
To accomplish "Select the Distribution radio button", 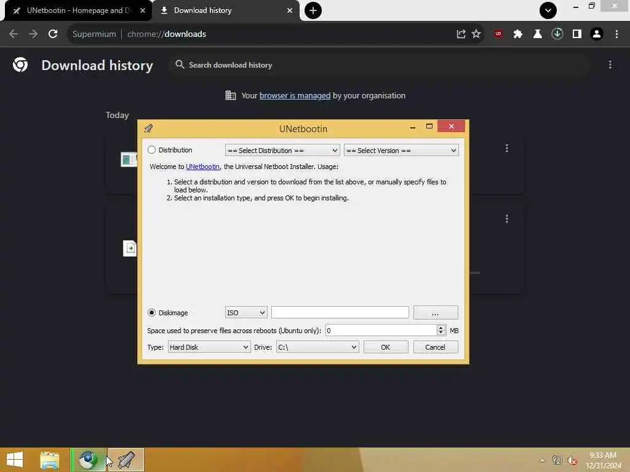I will pos(151,150).
